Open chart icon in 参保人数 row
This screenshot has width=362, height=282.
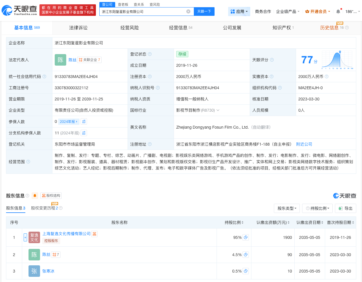[x=84, y=121]
